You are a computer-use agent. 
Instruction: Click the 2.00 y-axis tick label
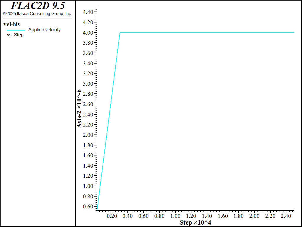click(88, 135)
